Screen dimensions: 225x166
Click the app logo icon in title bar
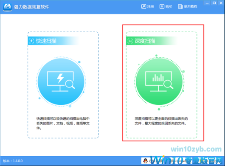7,7
